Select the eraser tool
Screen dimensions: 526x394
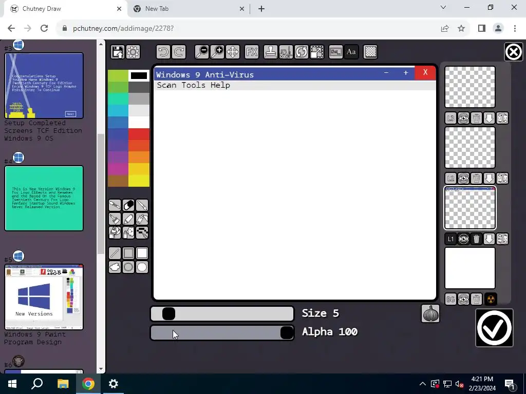pos(128,205)
